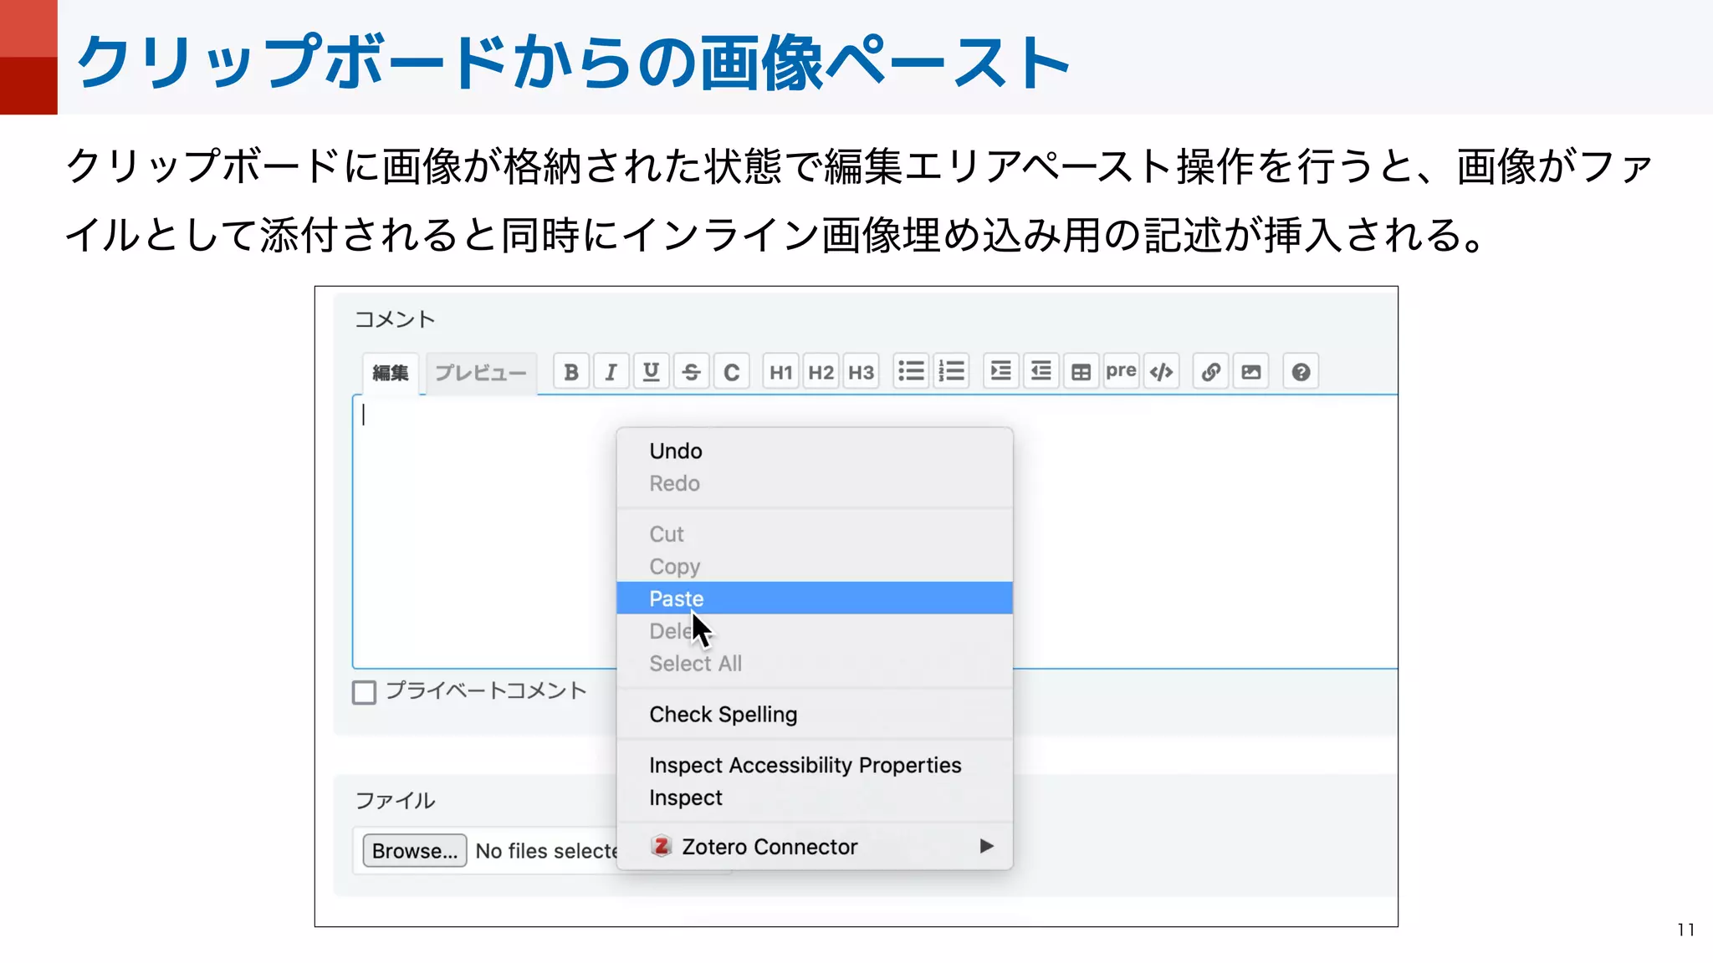Insert heading level H3
This screenshot has height=963, width=1713.
[862, 372]
